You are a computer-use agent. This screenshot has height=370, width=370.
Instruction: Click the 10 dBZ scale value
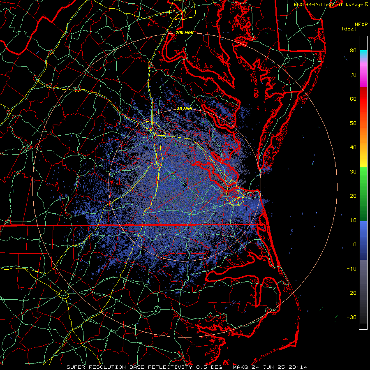point(353,220)
